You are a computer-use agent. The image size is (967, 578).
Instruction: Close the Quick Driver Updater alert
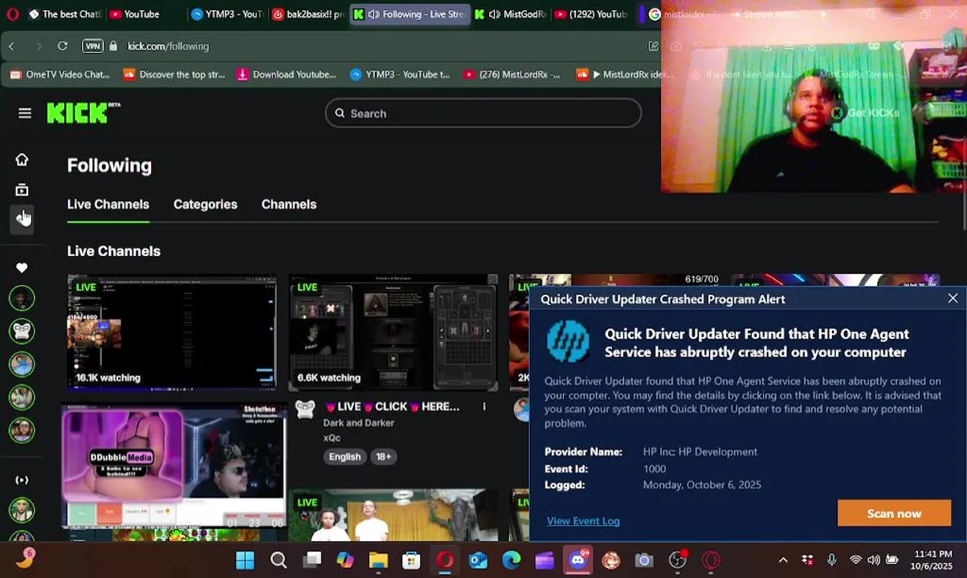click(953, 299)
